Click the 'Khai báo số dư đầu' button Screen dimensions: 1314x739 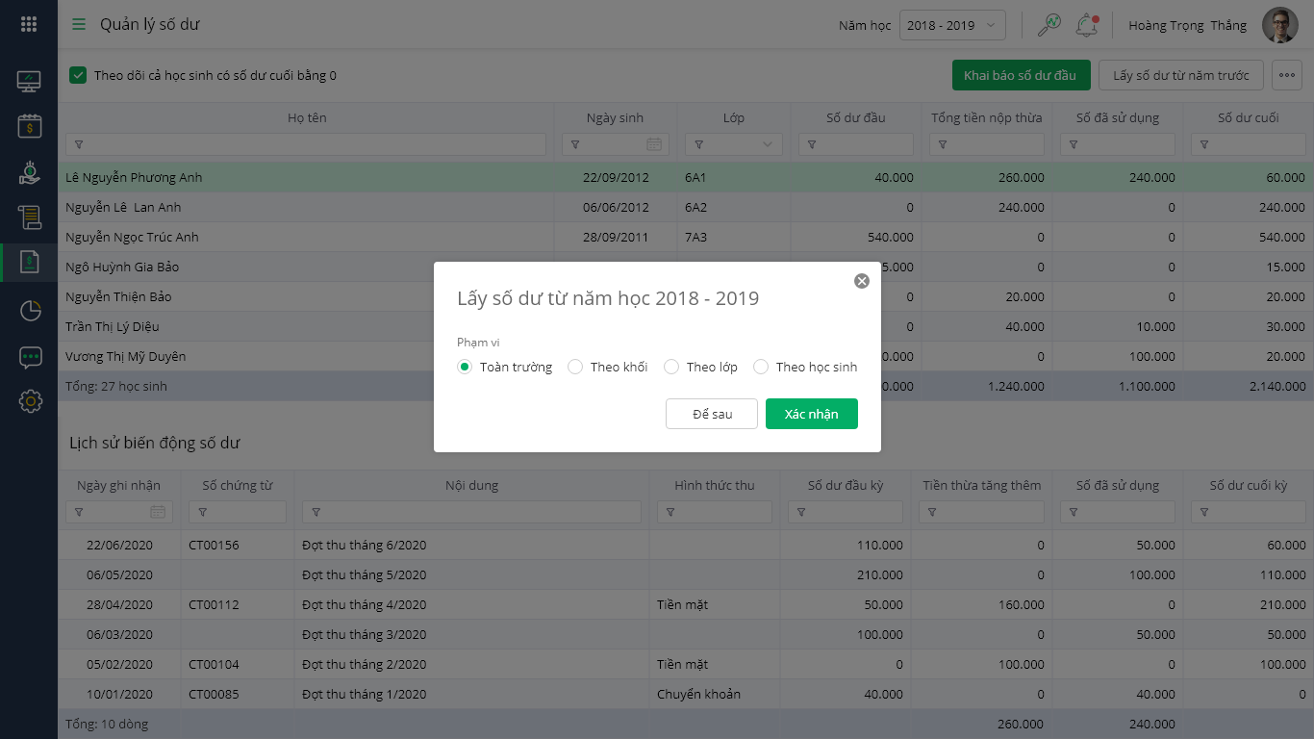(x=1020, y=75)
